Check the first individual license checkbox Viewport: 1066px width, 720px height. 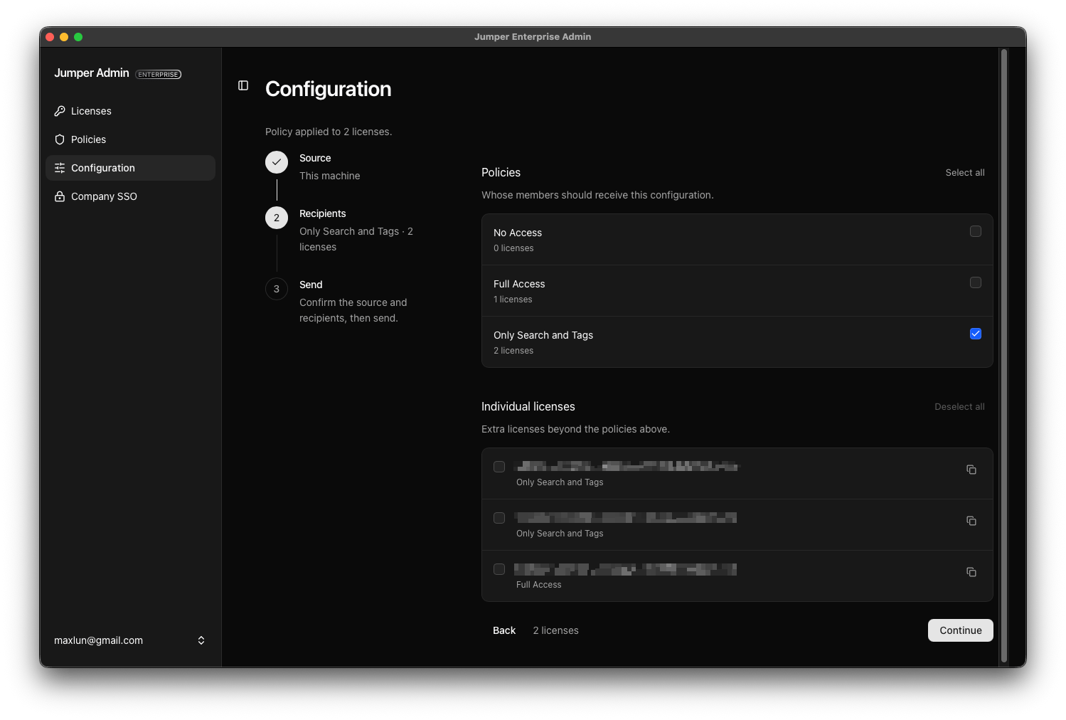pos(499,467)
